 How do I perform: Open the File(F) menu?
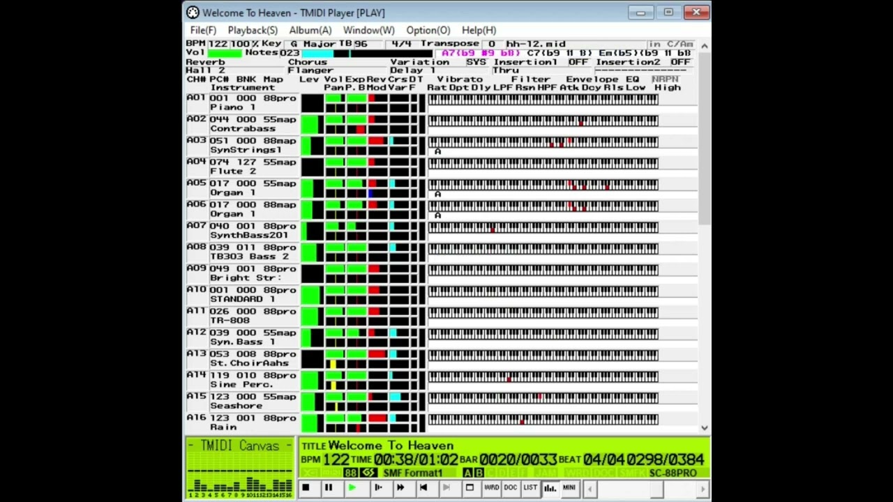click(x=203, y=31)
